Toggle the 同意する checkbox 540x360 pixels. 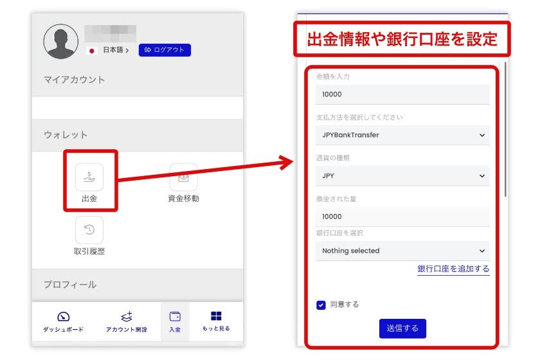[x=321, y=305]
